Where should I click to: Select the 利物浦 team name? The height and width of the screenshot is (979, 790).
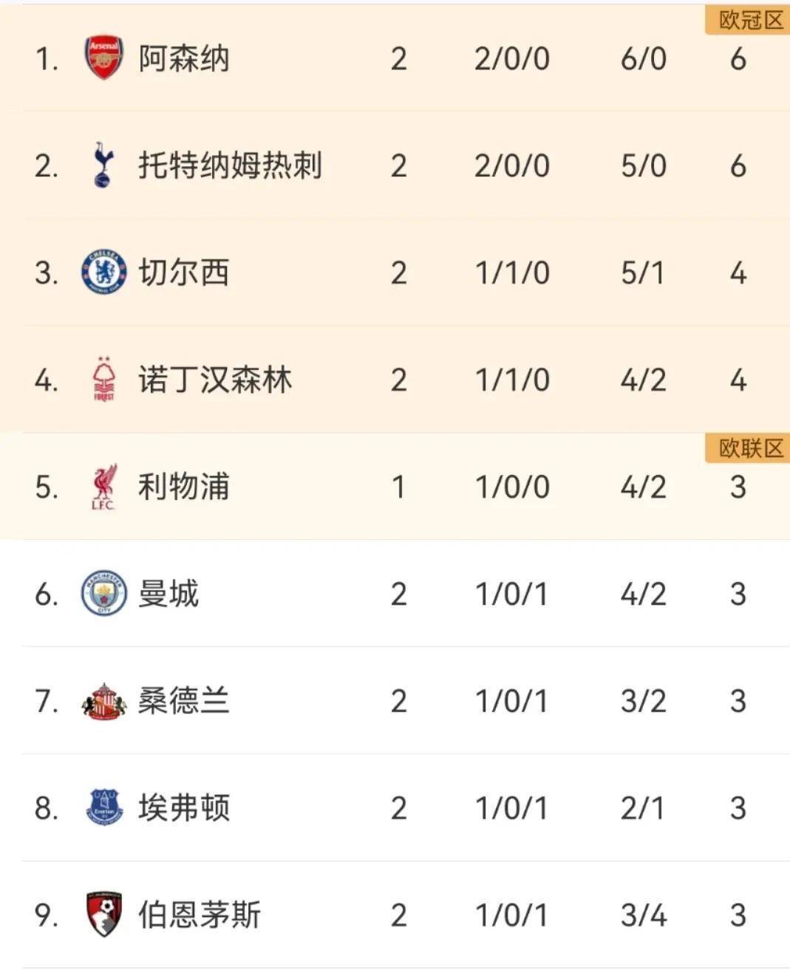tap(184, 487)
